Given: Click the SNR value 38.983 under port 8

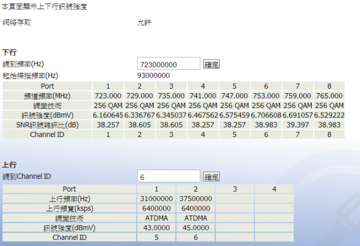Looking at the screenshot, I should (x=329, y=125).
